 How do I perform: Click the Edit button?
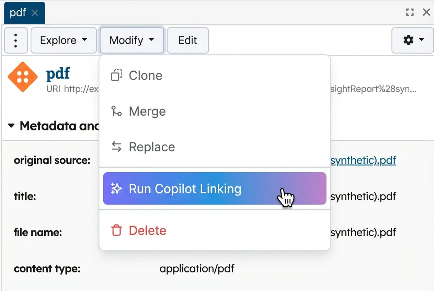pyautogui.click(x=187, y=40)
